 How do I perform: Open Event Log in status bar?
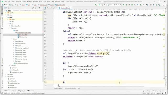[x=146, y=91]
